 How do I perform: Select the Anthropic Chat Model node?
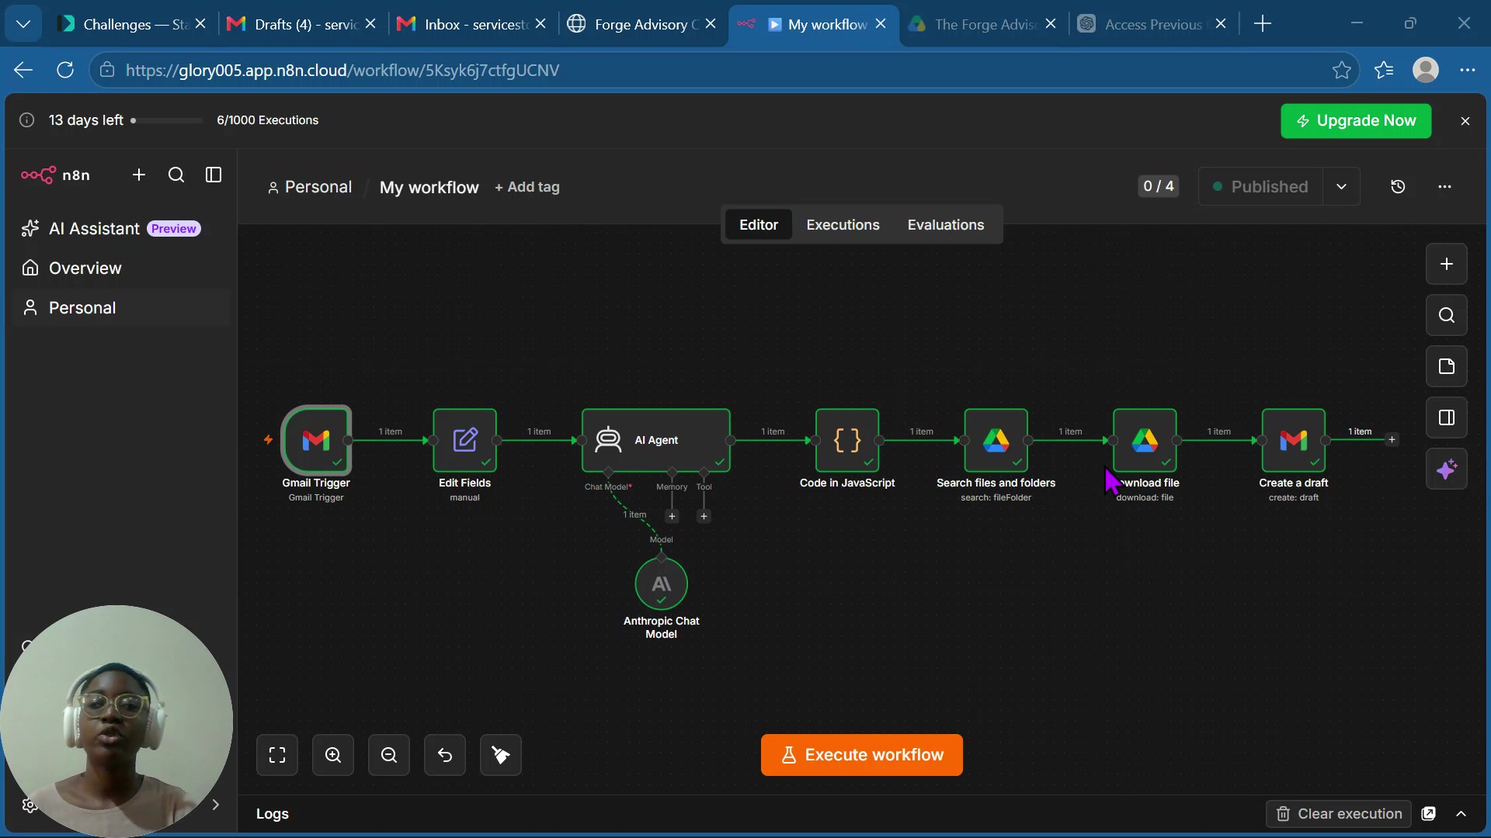pyautogui.click(x=661, y=584)
